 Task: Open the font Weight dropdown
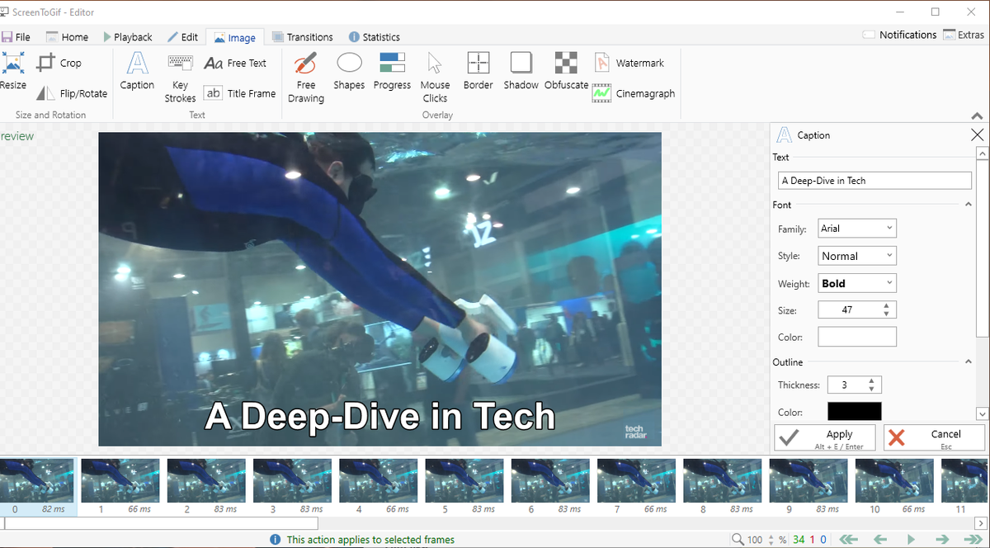pyautogui.click(x=856, y=282)
